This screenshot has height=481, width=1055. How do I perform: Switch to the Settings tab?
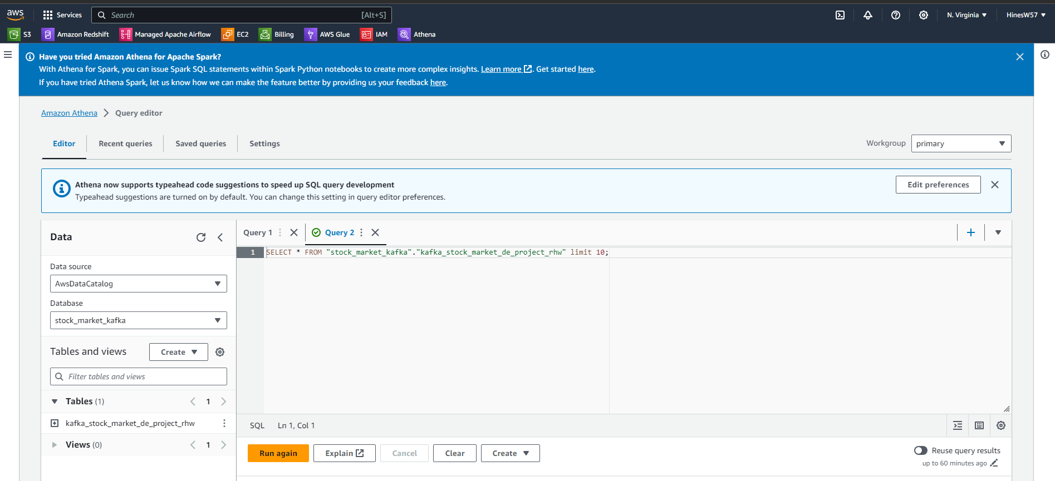click(x=264, y=143)
